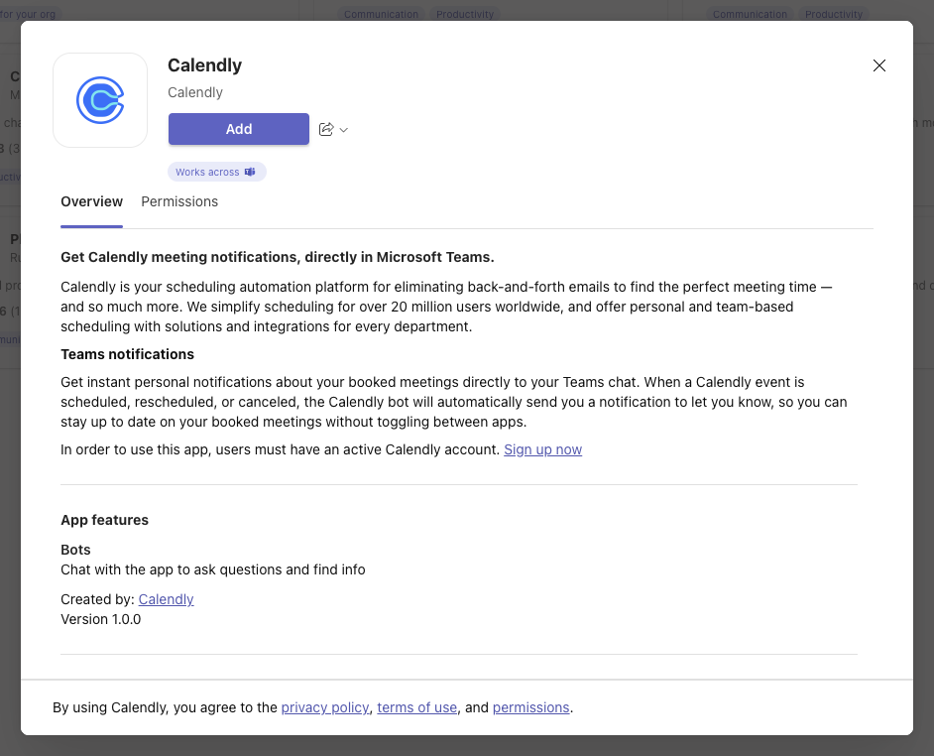
Task: Follow the 'Sign up now' link
Action: point(542,449)
